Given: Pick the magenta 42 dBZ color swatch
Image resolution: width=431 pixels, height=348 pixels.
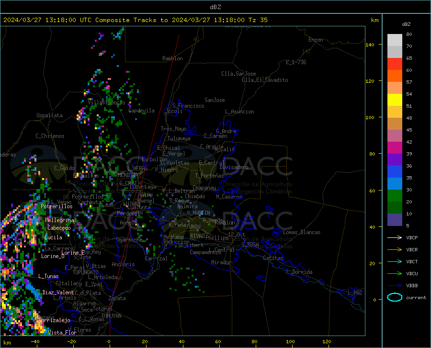Looking at the screenshot, I should point(395,148).
